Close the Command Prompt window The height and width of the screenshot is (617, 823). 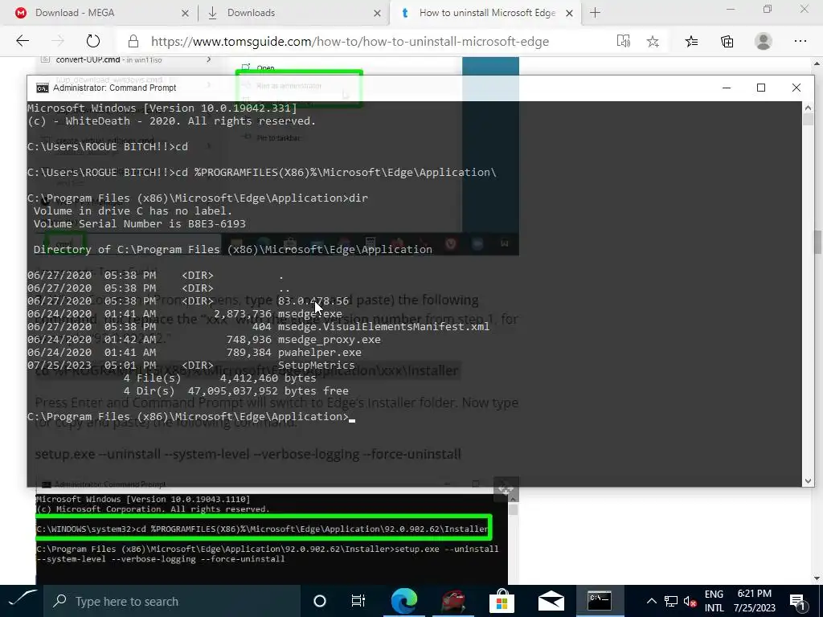(796, 88)
